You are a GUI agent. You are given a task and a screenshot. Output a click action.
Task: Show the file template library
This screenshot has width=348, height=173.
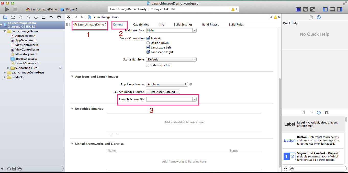point(303,113)
